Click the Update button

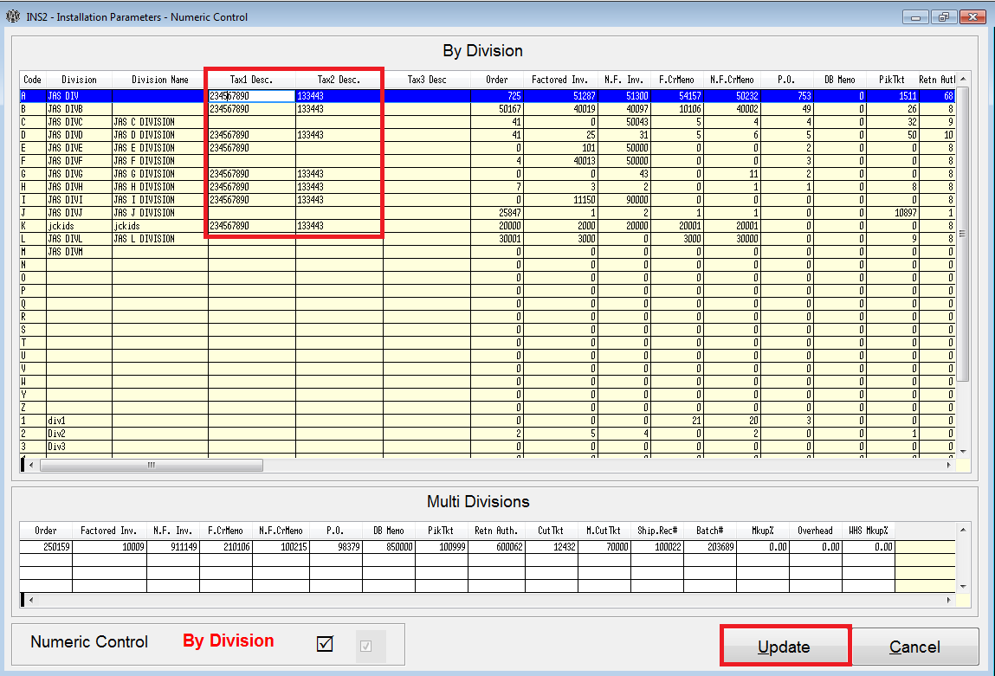point(784,646)
